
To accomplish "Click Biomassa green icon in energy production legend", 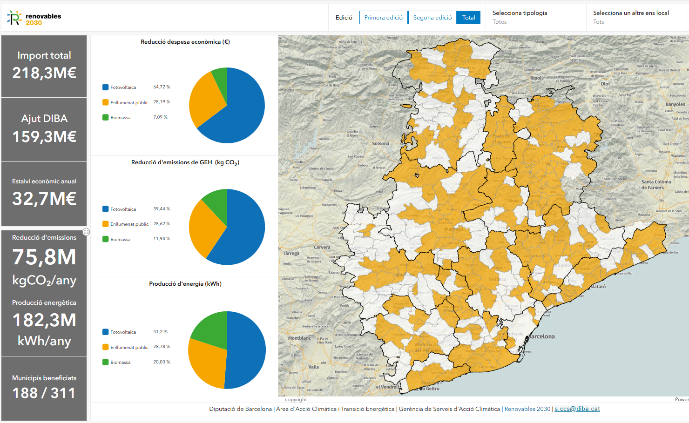I will pyautogui.click(x=106, y=362).
